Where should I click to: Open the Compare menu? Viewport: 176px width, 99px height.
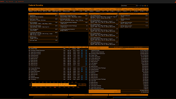pos(20,2)
